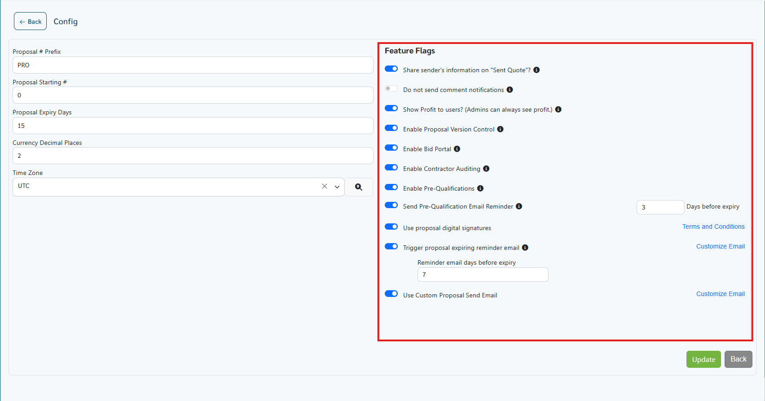The width and height of the screenshot is (765, 401).
Task: Click info icon next to comment notifications
Action: 510,90
